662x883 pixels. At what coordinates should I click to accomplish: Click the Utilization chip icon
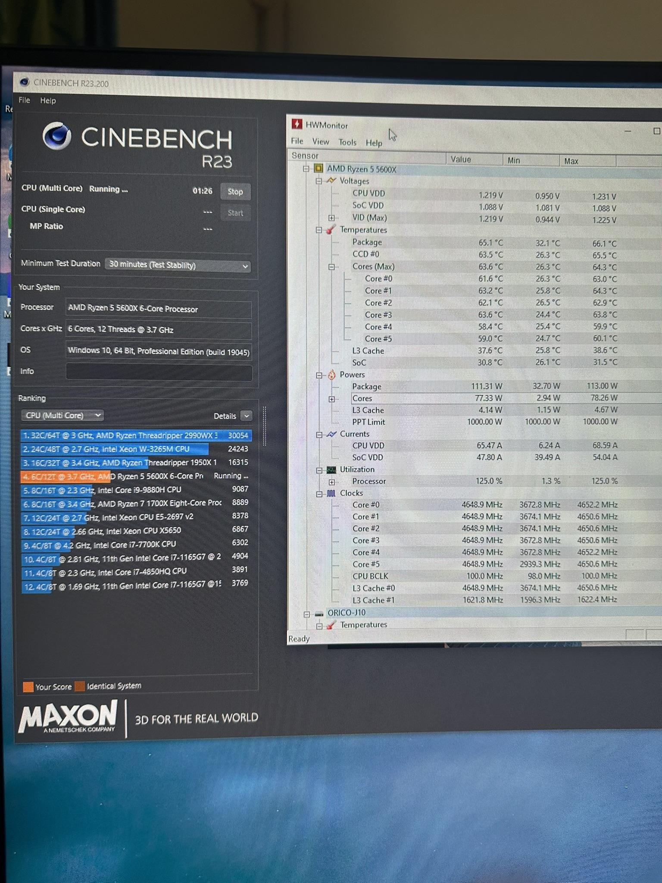click(331, 469)
